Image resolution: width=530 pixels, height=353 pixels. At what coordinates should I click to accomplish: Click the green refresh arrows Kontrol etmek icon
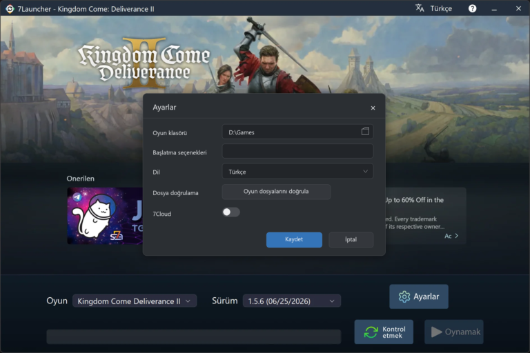(x=371, y=332)
